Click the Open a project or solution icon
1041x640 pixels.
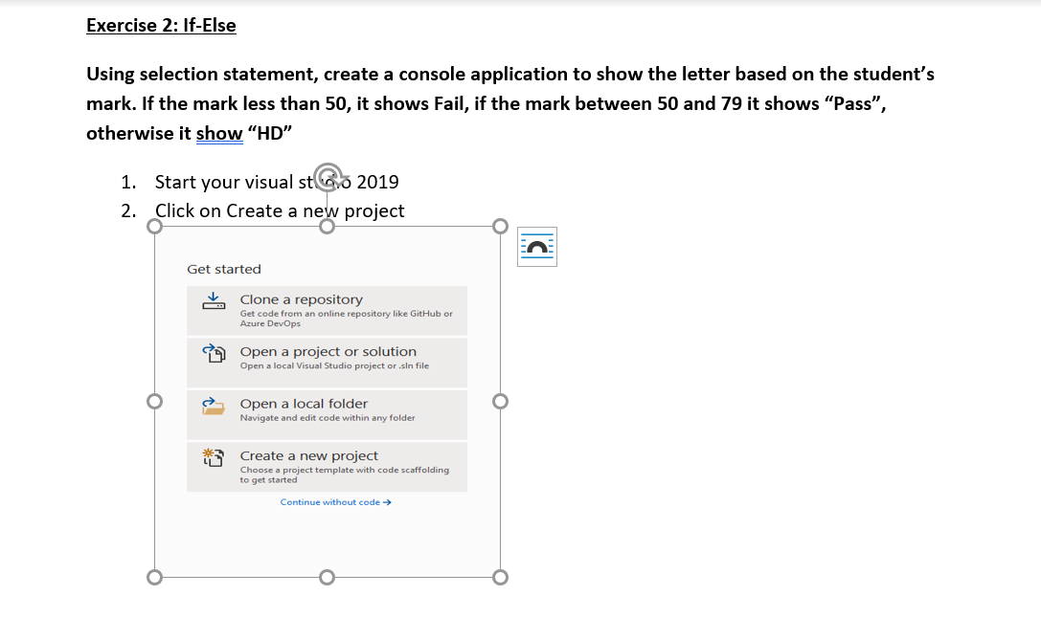tap(213, 352)
